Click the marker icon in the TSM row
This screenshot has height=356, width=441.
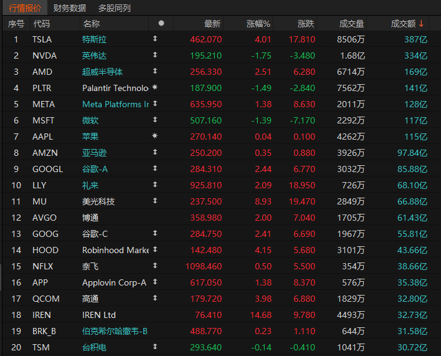(155, 347)
